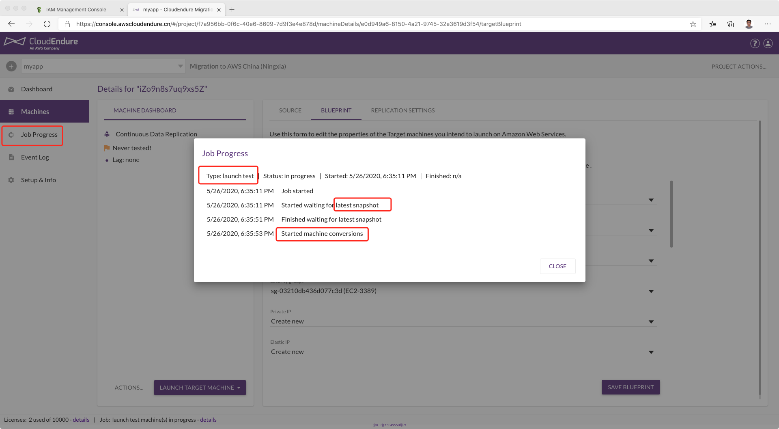Click the SAVE BLUEPRINT button
The height and width of the screenshot is (429, 779).
631,387
